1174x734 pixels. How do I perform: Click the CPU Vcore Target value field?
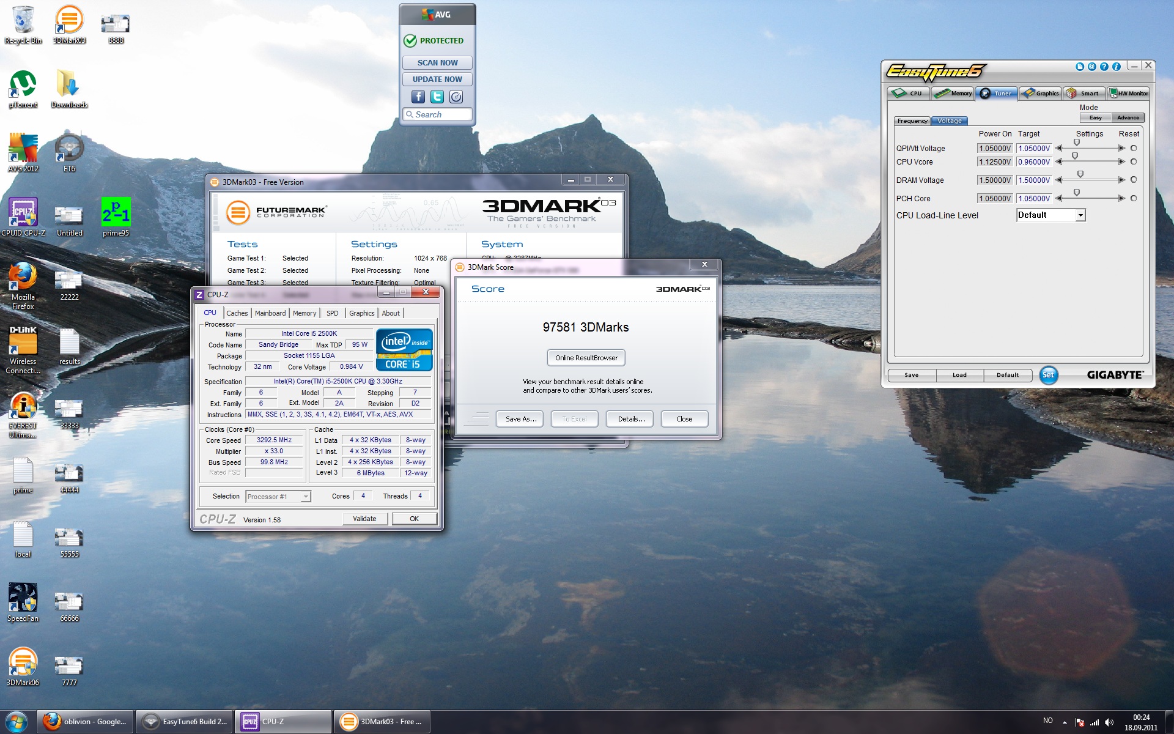[1033, 162]
